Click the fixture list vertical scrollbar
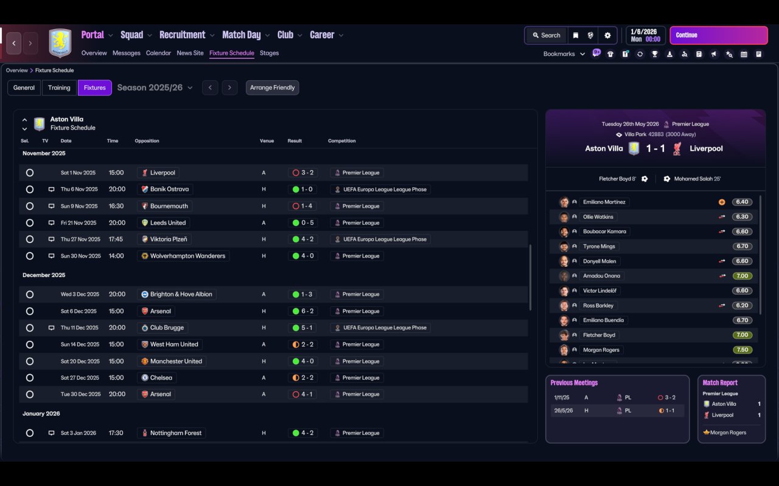Viewport: 779px width, 486px height. (531, 277)
